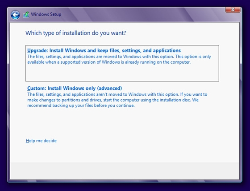Click the 'make changes to partitions and drives' line
The height and width of the screenshot is (191, 250).
click(x=113, y=100)
